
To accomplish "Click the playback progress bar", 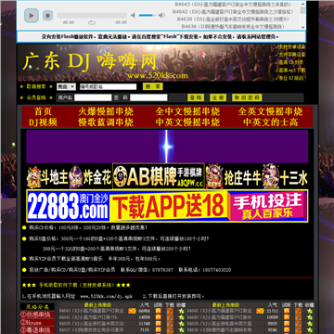I will [92, 15].
